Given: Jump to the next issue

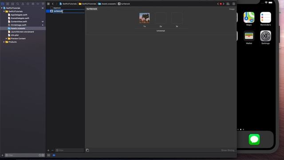Looking at the screenshot, I should click(x=224, y=4).
